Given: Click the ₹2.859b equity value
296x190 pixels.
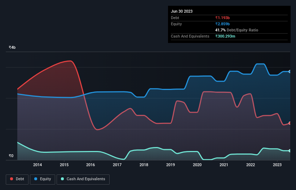Looking at the screenshot, I should [x=222, y=24].
